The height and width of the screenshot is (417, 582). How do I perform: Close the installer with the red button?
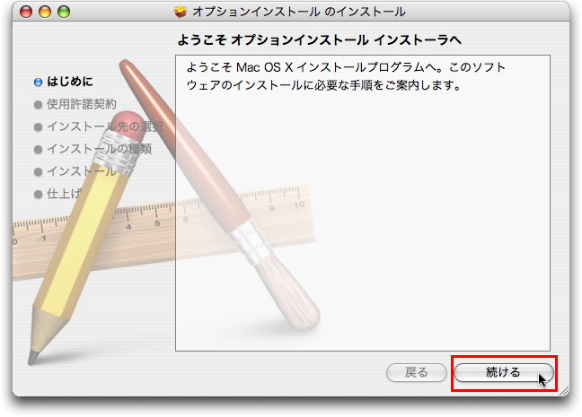pyautogui.click(x=26, y=12)
